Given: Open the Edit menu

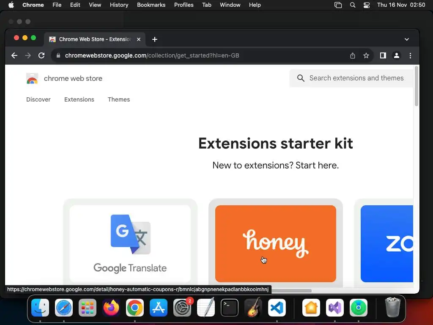Looking at the screenshot, I should coord(75,5).
